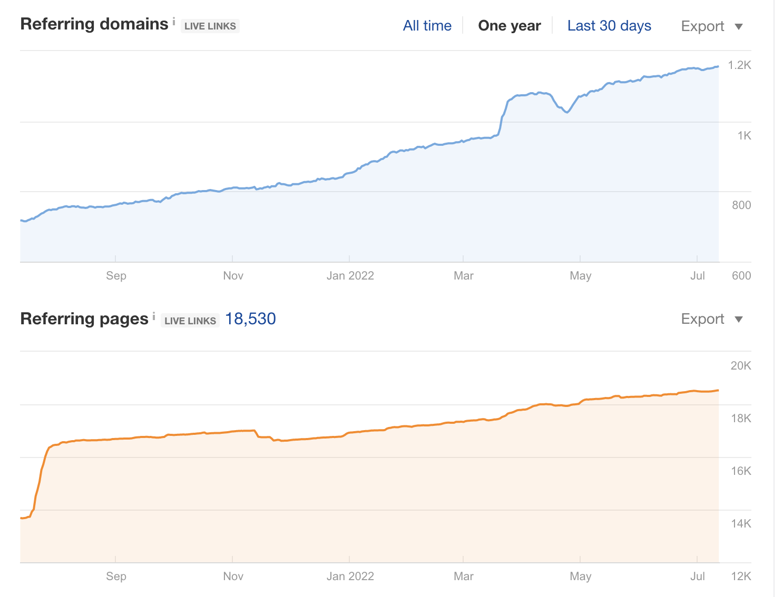The image size is (783, 597).
Task: Select the Last 30 days view
Action: pos(609,25)
